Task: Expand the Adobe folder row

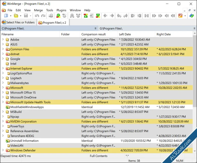Action: (3, 40)
